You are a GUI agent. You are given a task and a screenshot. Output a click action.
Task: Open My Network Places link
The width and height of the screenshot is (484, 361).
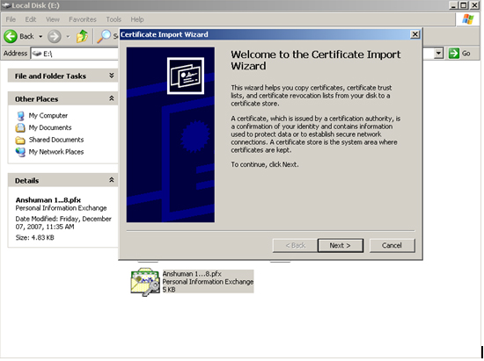56,152
